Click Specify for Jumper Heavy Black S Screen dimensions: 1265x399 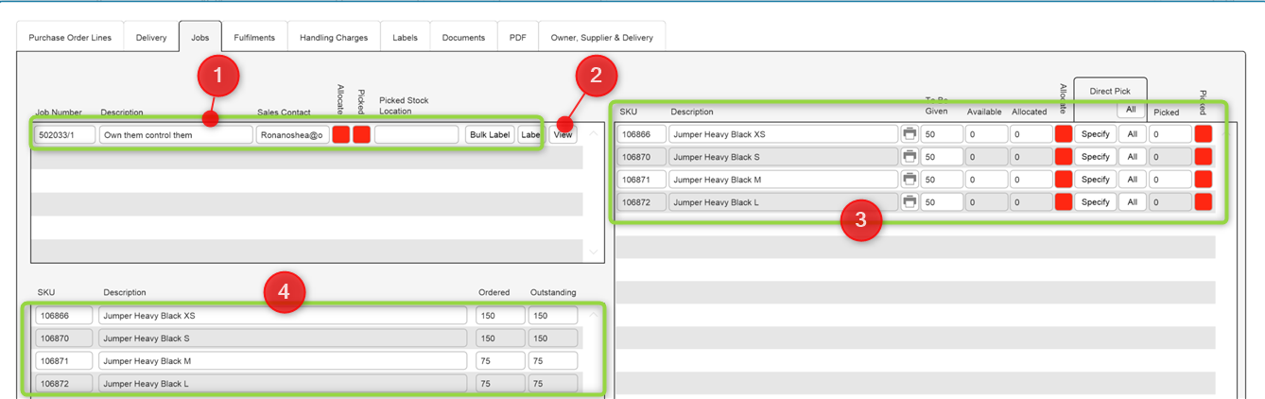coord(1095,157)
